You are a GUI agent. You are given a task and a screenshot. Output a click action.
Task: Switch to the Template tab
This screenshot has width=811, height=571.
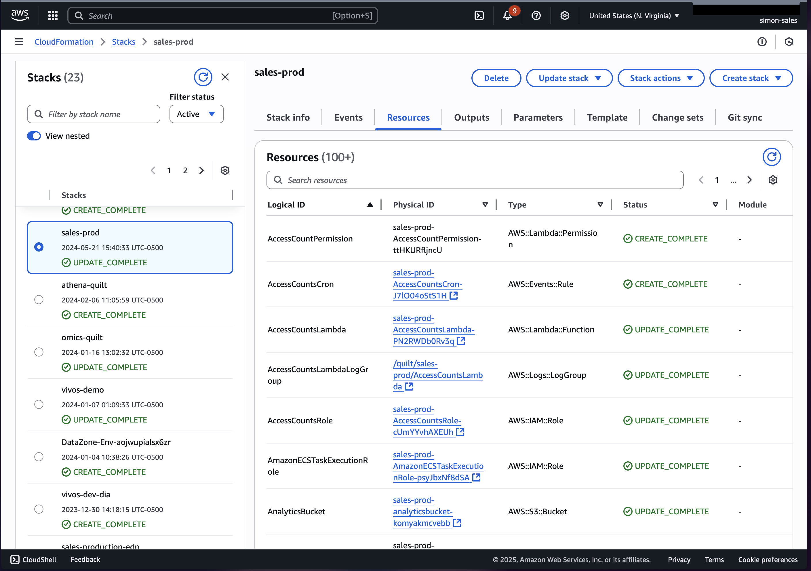point(607,117)
